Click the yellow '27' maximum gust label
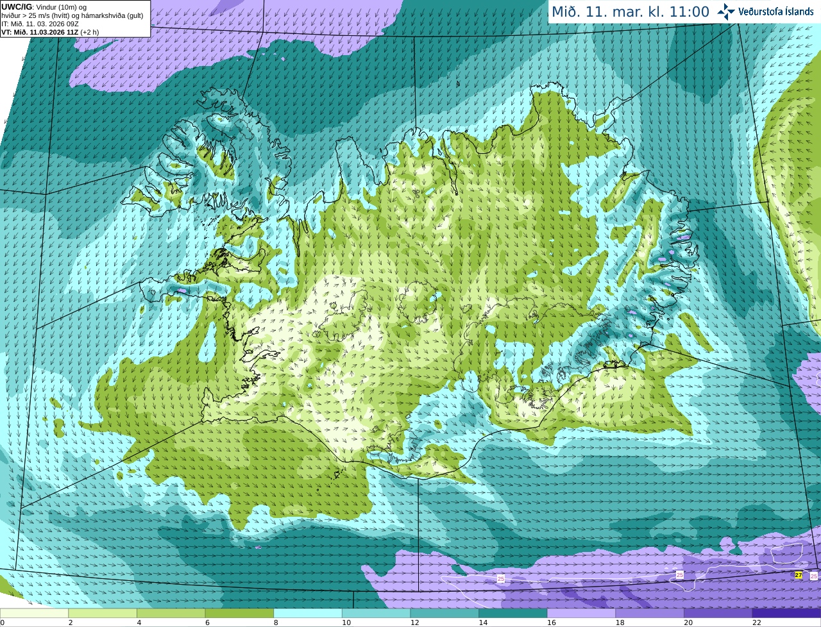This screenshot has width=821, height=627. [x=799, y=576]
